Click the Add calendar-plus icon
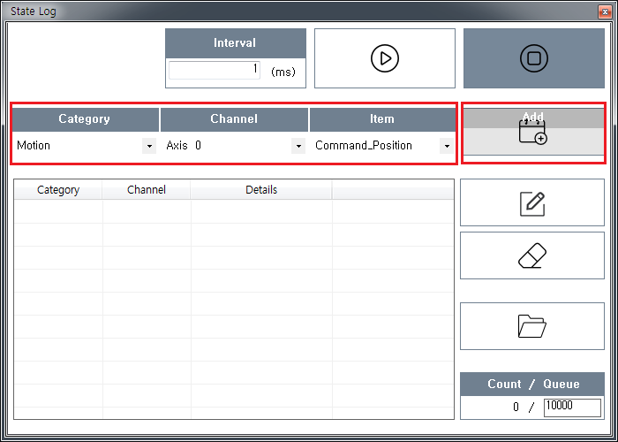Viewport: 618px width, 442px height. [x=533, y=133]
